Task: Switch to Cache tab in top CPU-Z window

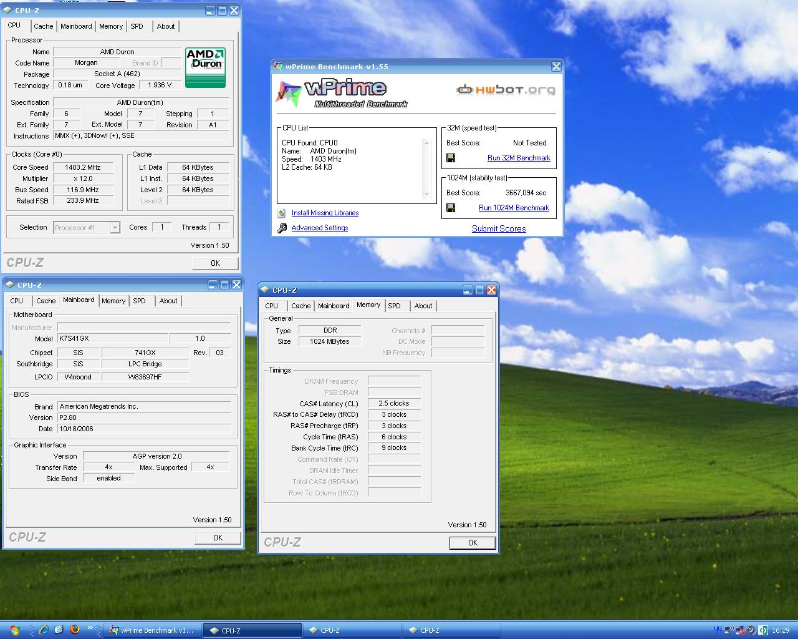Action: click(43, 26)
